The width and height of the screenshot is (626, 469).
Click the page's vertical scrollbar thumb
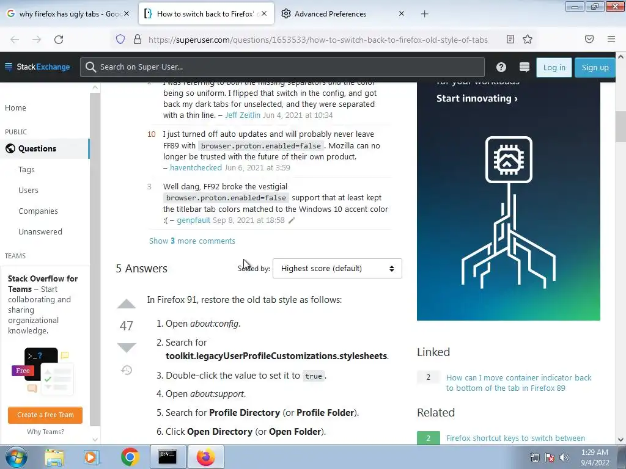coord(621,126)
